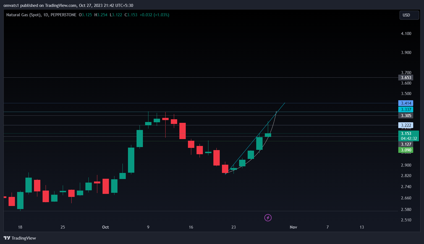Click the Nov label on time axis
Viewport: 424px width, 244px height.
click(294, 227)
